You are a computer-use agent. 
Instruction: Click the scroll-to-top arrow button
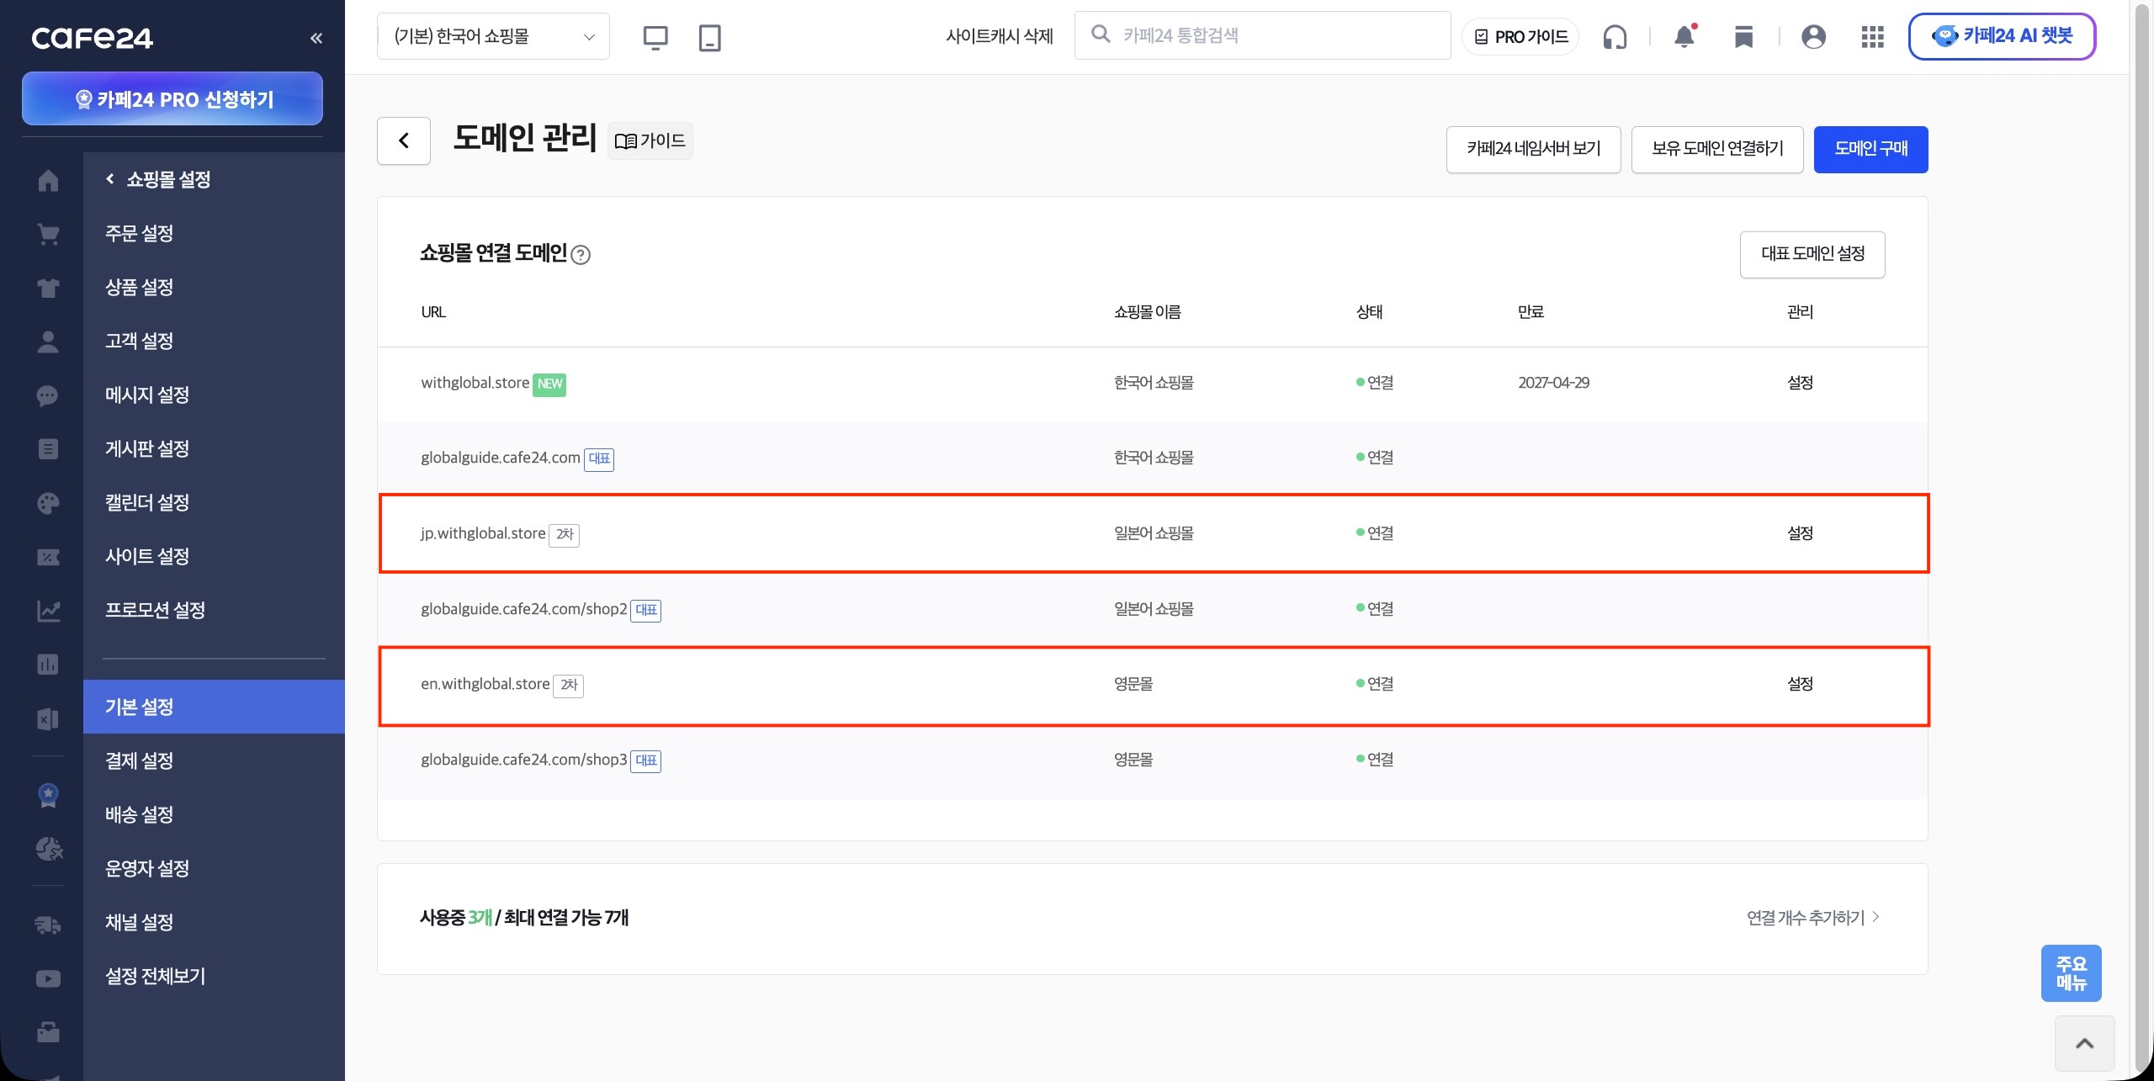(2084, 1043)
